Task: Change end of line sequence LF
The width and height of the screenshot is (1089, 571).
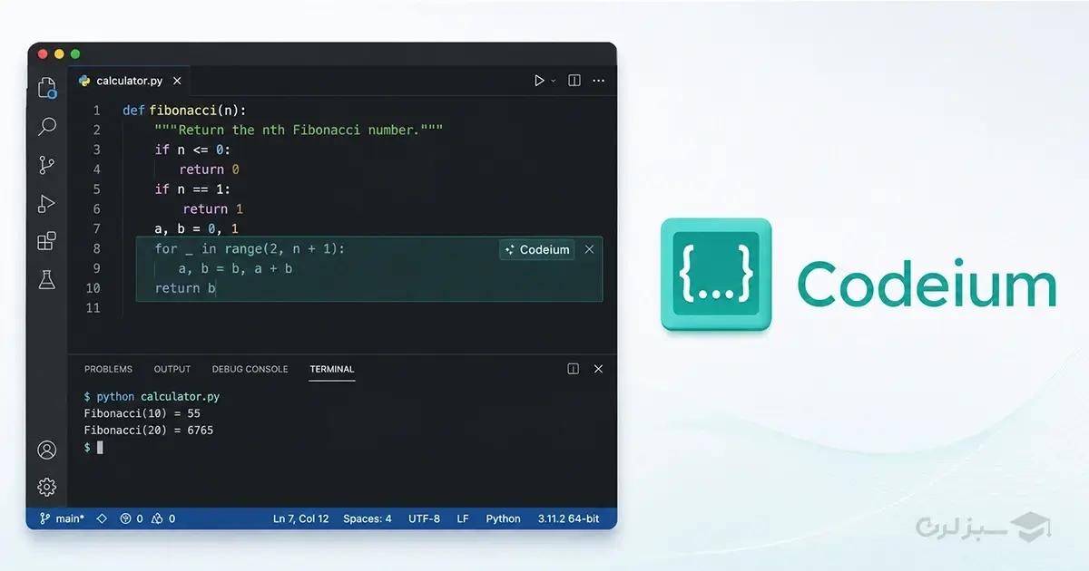Action: [x=463, y=518]
